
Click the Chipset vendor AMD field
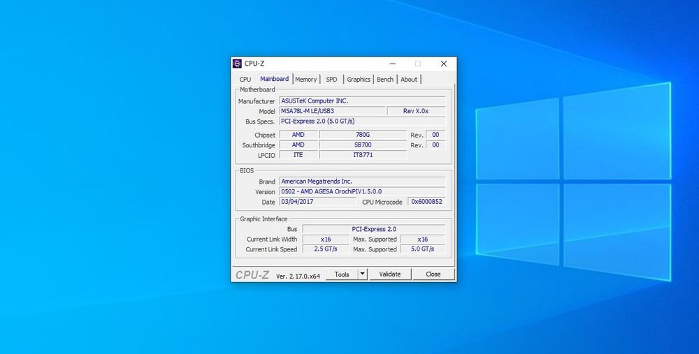(x=298, y=135)
